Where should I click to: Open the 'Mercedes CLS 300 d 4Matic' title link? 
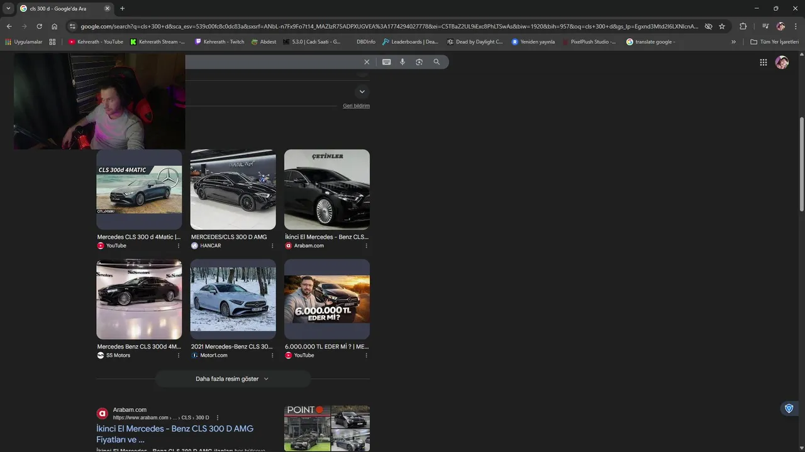coord(138,237)
